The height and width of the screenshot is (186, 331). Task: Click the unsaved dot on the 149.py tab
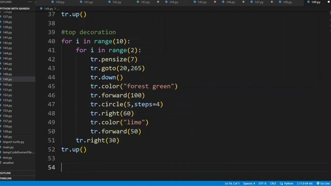(329, 2)
